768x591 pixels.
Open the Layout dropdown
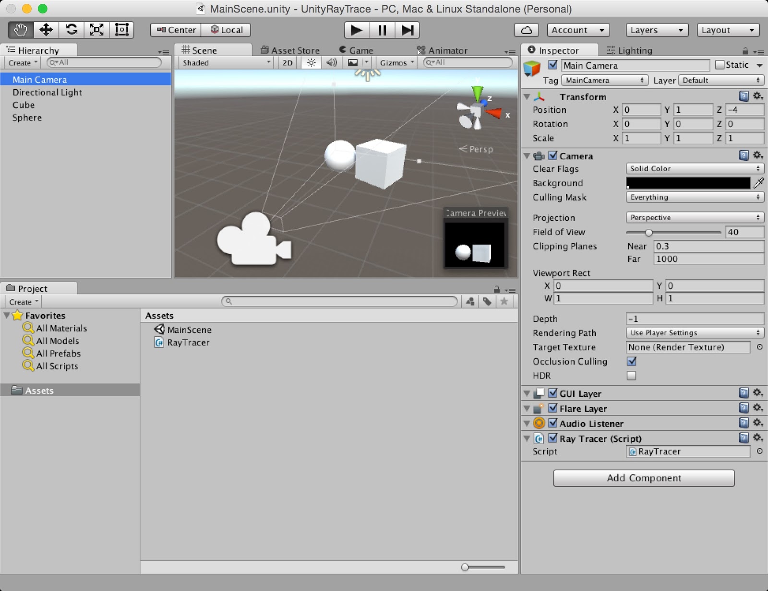coord(728,30)
